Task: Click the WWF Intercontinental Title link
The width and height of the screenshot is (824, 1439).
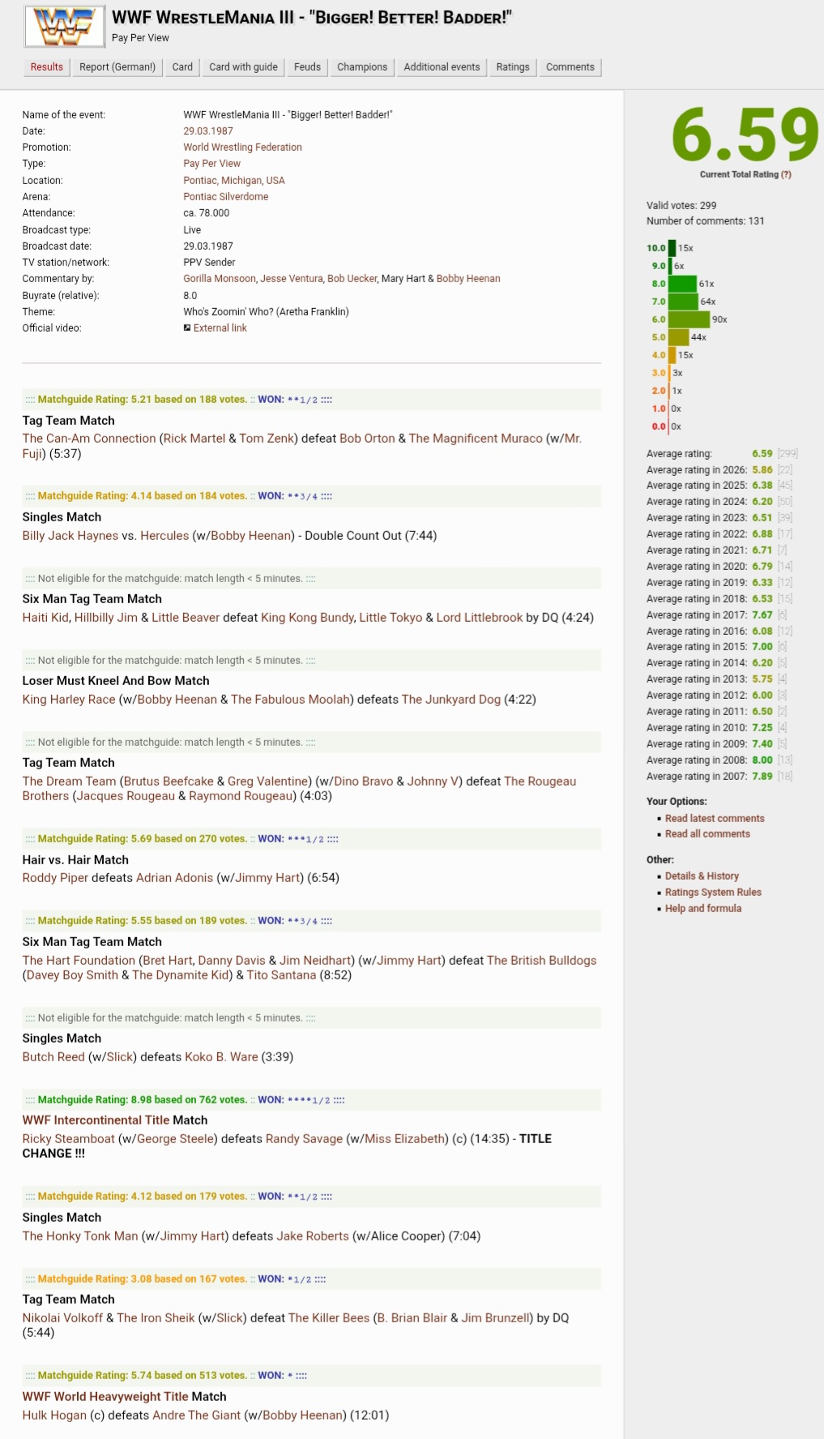Action: coord(96,1120)
